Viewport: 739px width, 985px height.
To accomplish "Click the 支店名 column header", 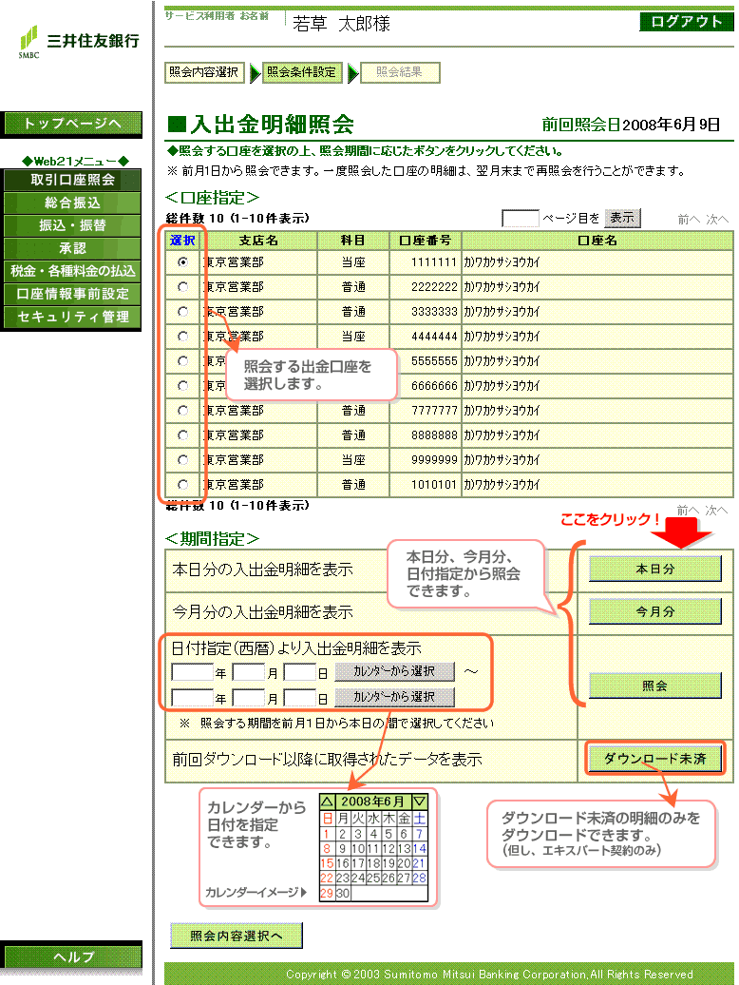I will tap(258, 241).
